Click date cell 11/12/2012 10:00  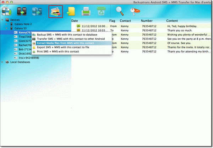94,26
